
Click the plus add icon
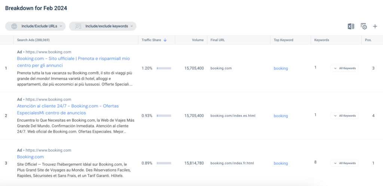coord(375,26)
